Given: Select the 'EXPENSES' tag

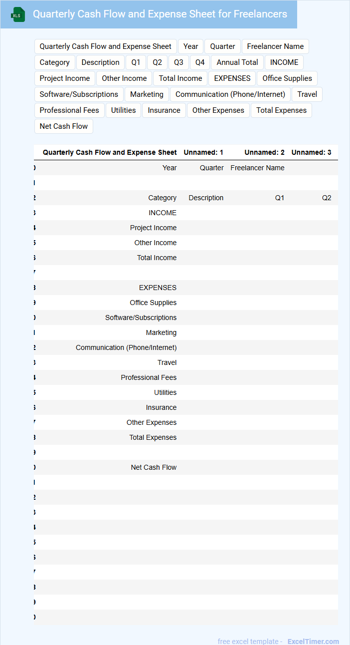Looking at the screenshot, I should (x=232, y=78).
